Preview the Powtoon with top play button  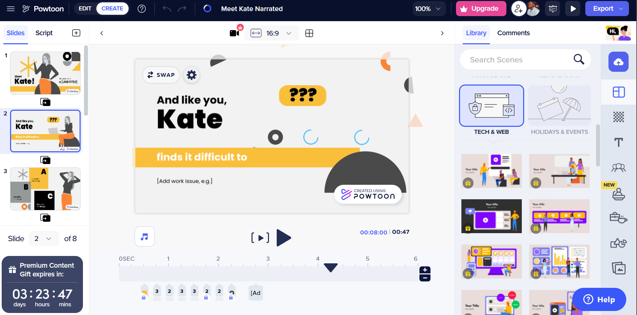click(573, 9)
